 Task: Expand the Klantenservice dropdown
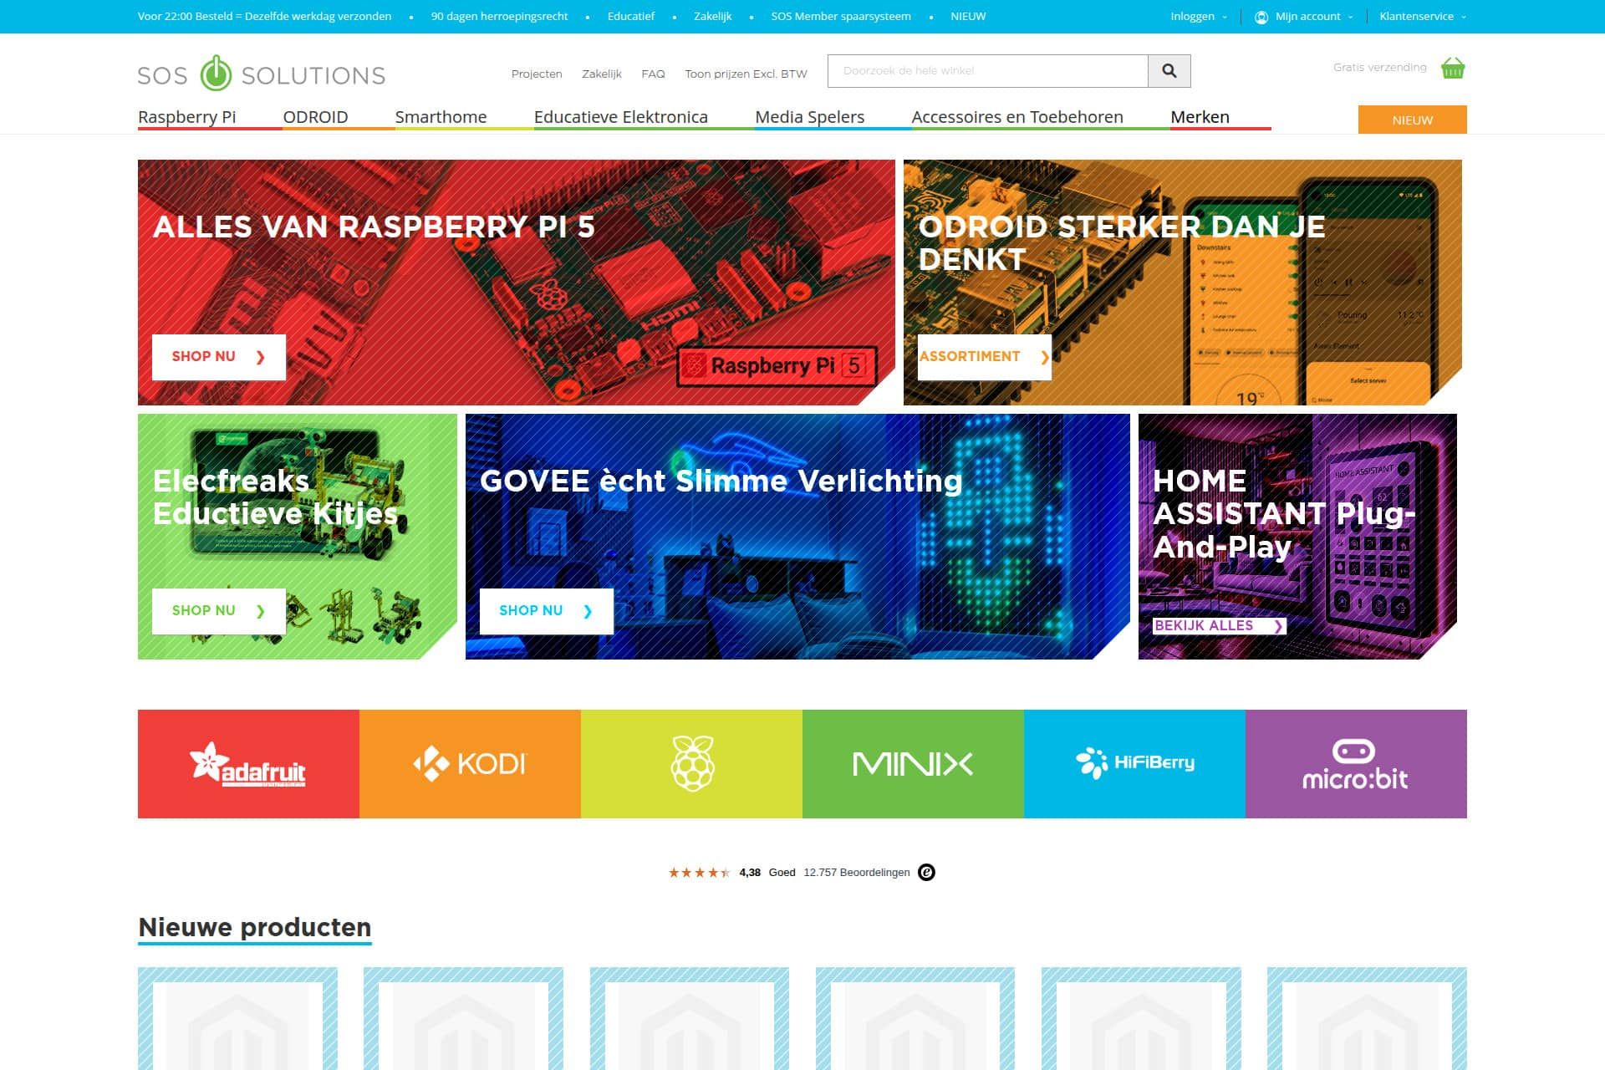(1423, 17)
